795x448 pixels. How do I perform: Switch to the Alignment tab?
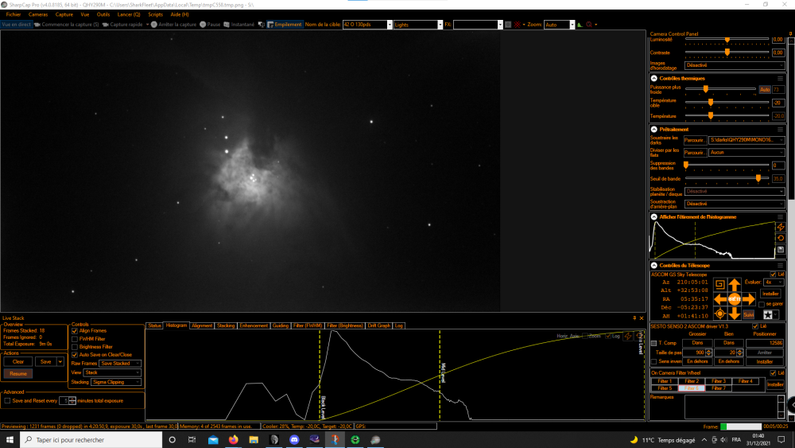coord(202,325)
